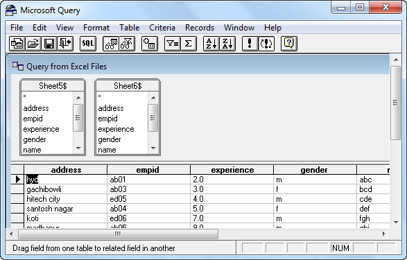Viewport: 407px width, 260px height.
Task: Click the ed05 empid cell
Action: coord(149,199)
